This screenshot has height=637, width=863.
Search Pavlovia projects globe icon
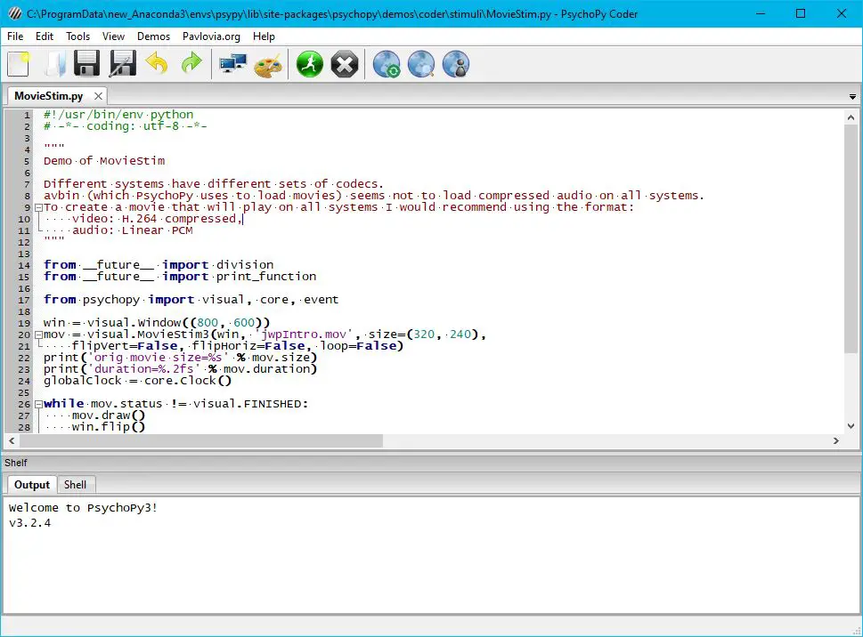pyautogui.click(x=421, y=64)
